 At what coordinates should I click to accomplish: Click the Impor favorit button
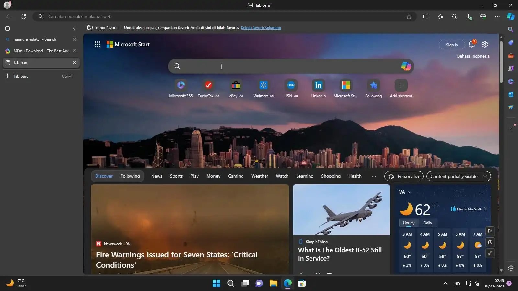click(102, 28)
